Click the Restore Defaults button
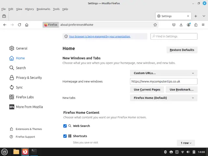 click(182, 50)
